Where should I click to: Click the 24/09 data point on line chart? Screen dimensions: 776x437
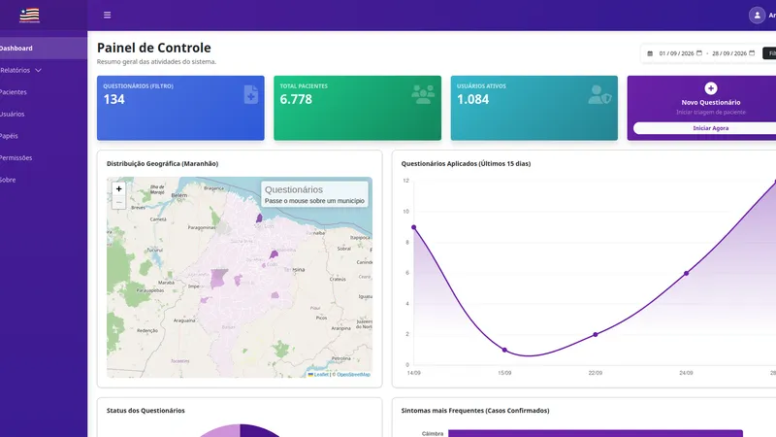(686, 273)
